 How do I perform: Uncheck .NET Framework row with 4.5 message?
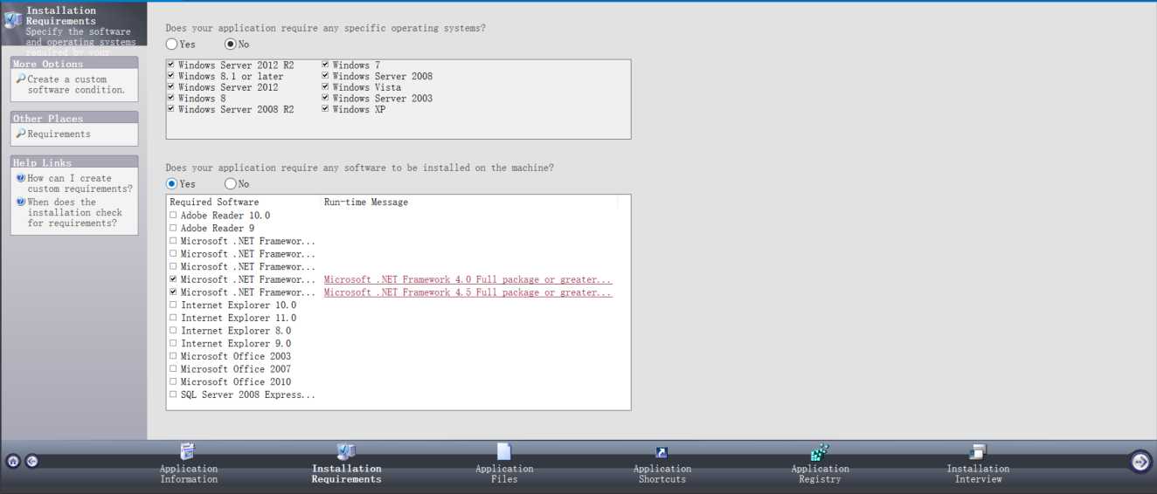[x=173, y=292]
